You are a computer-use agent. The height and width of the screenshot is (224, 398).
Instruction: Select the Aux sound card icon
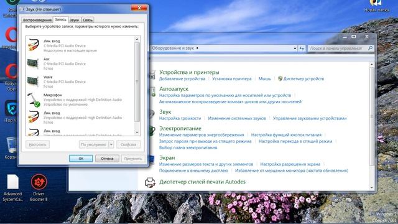[x=33, y=63]
